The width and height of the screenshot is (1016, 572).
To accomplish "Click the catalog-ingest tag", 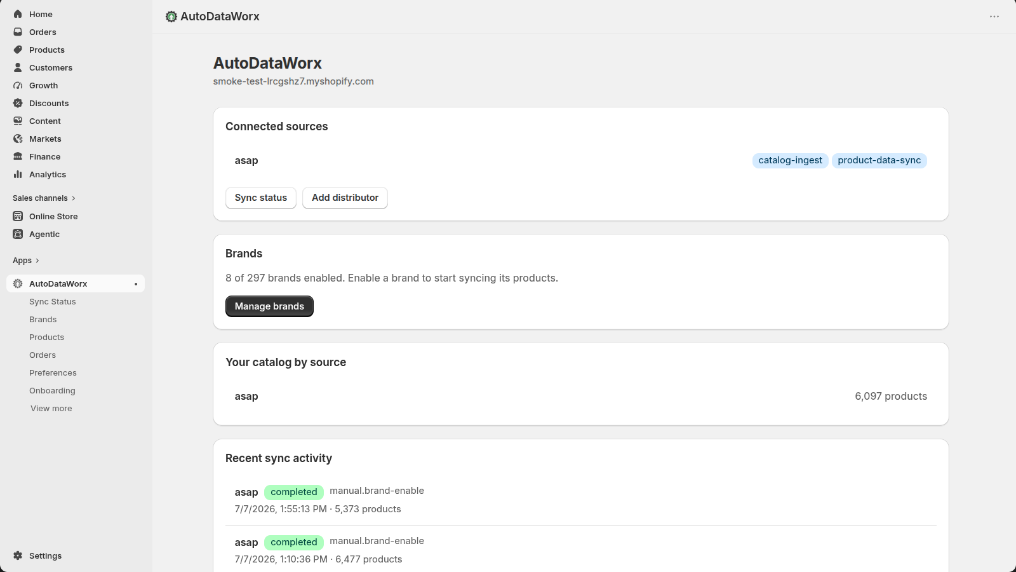I will 791,160.
